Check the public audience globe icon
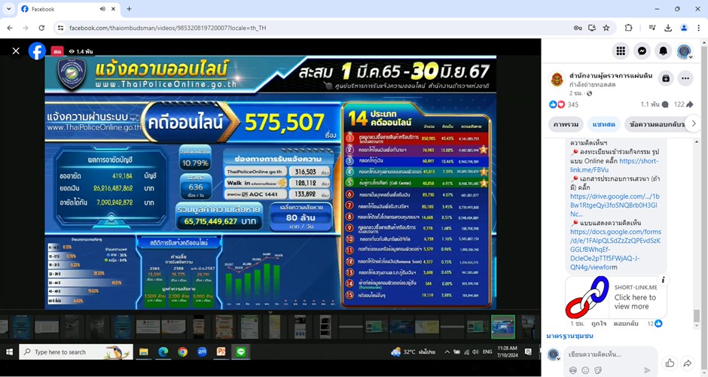The image size is (708, 377). point(589,93)
